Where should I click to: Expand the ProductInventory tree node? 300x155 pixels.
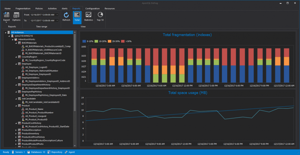(16, 133)
